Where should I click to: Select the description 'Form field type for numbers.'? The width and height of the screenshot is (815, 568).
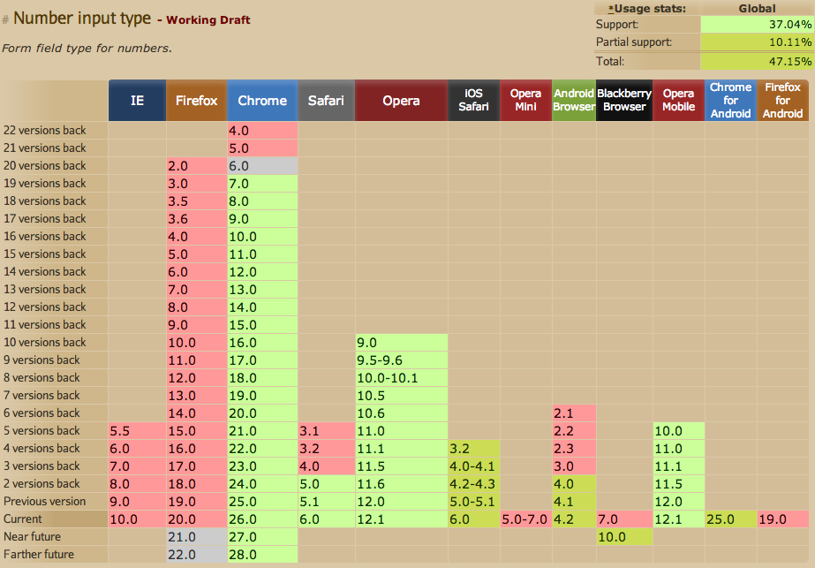coord(87,49)
